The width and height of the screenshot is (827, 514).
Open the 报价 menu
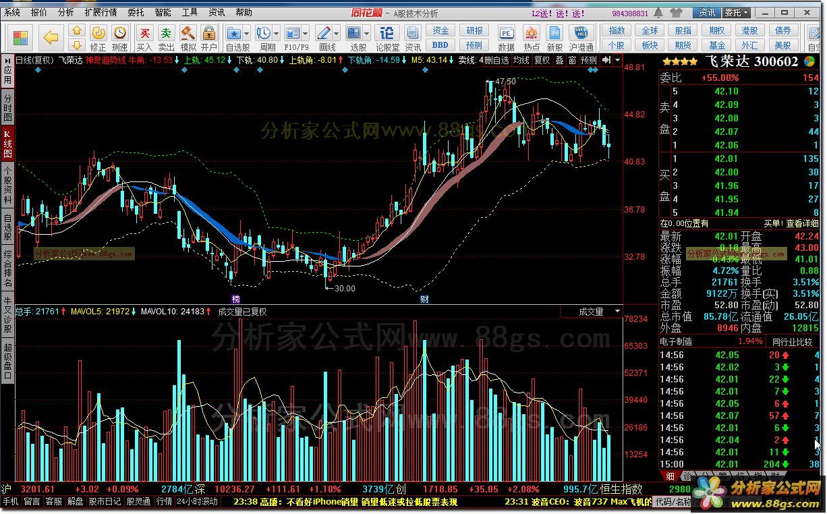point(40,12)
